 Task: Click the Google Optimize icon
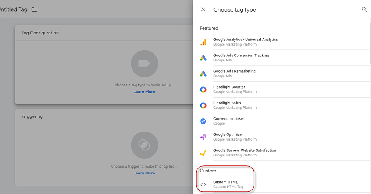(203, 137)
